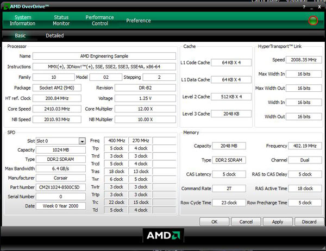Image resolution: width=326 pixels, height=251 pixels.
Task: Click the Family value 10 field
Action: coord(54,77)
